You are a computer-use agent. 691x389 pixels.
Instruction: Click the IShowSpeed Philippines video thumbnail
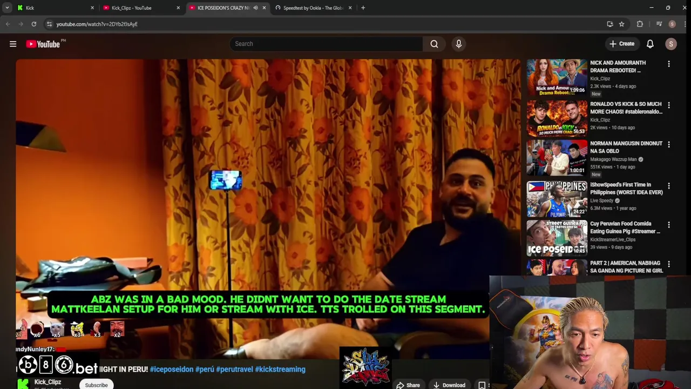[557, 199]
